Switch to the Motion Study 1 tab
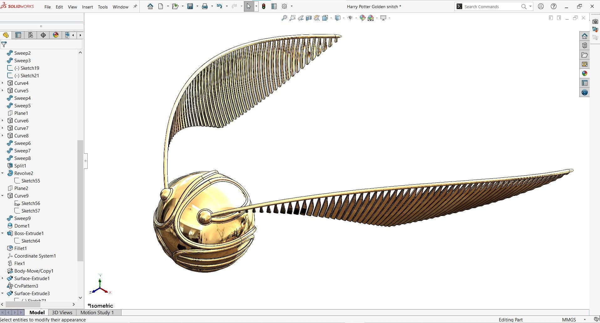Image resolution: width=600 pixels, height=323 pixels. [x=97, y=312]
